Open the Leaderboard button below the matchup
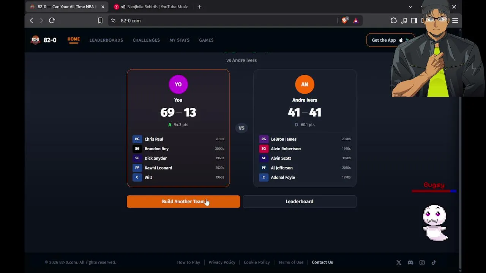The image size is (486, 273). 300,202
